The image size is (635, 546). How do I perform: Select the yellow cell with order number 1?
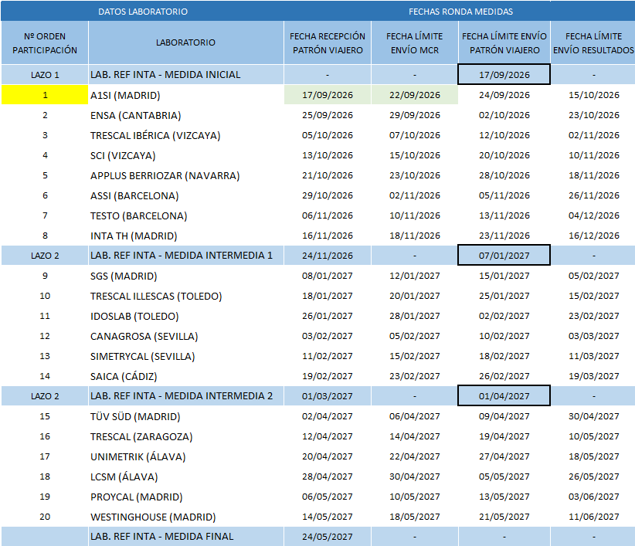(45, 95)
